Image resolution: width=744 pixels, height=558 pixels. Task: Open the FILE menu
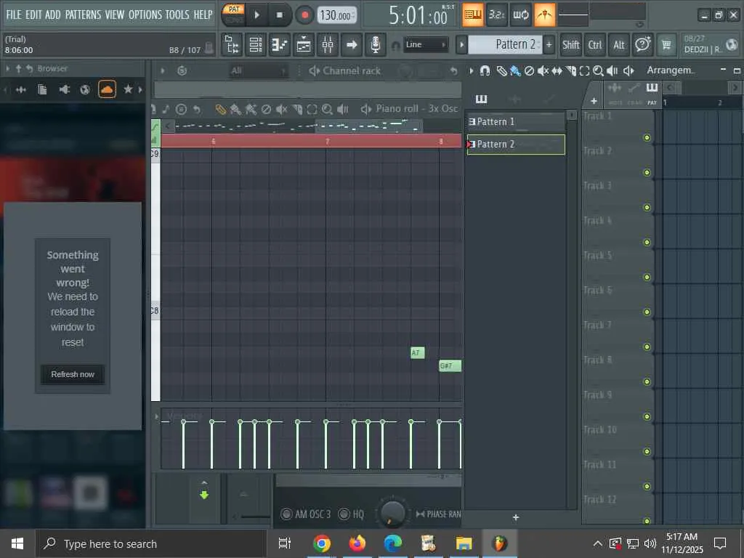pyautogui.click(x=14, y=15)
